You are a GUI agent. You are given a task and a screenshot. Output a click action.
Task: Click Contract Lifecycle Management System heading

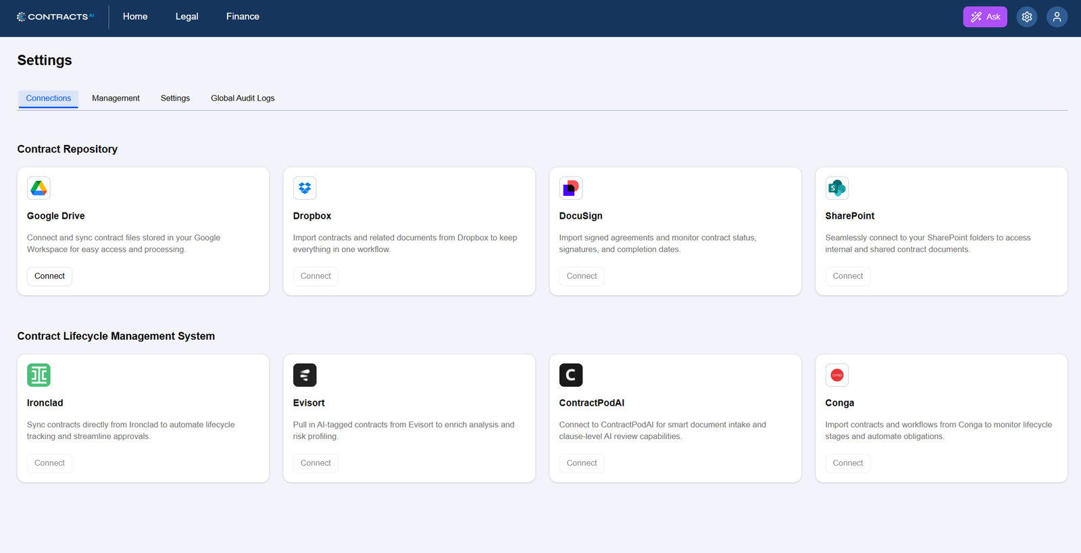tap(116, 336)
